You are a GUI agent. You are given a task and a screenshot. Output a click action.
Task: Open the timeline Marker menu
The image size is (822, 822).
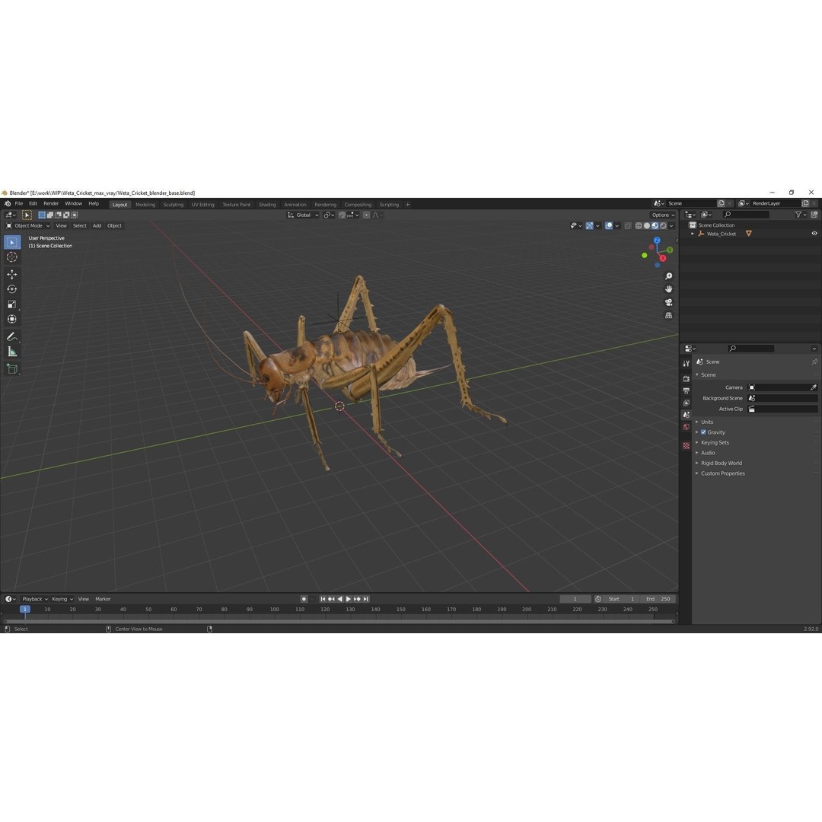click(x=103, y=599)
